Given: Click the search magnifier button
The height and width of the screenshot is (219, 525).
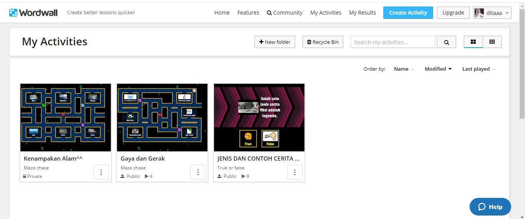Looking at the screenshot, I should click(x=446, y=42).
